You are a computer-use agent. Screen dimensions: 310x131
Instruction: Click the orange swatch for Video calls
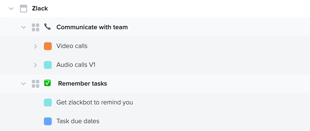coord(48,46)
